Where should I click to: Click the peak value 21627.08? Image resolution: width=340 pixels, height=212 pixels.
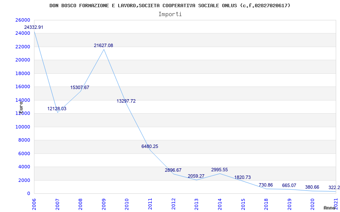pos(103,45)
